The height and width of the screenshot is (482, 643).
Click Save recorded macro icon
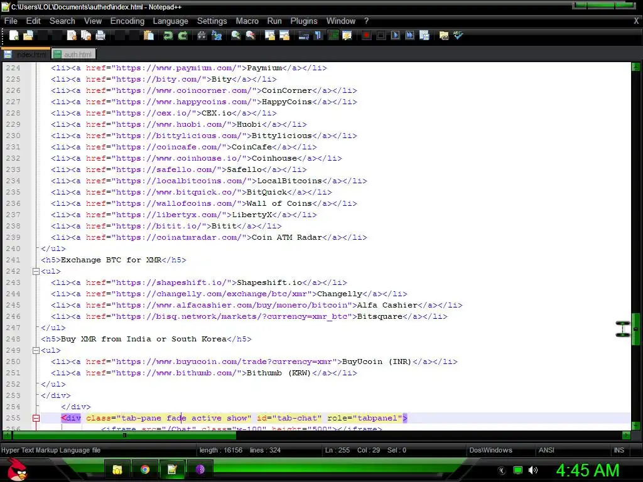click(424, 36)
